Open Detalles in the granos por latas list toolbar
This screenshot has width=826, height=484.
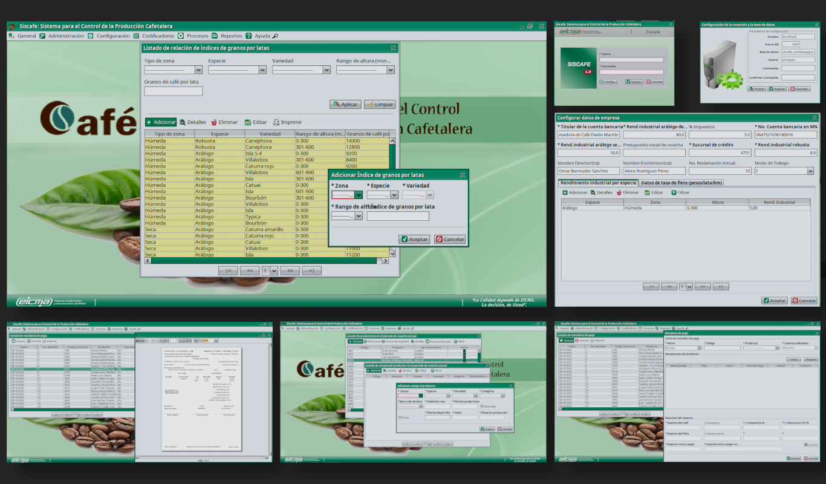pyautogui.click(x=193, y=122)
